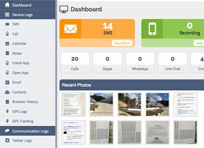Click the Calendar icon in sidebar
This screenshot has height=148, width=204.
7,44
